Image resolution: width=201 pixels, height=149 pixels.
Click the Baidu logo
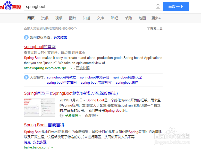(x=11, y=5)
